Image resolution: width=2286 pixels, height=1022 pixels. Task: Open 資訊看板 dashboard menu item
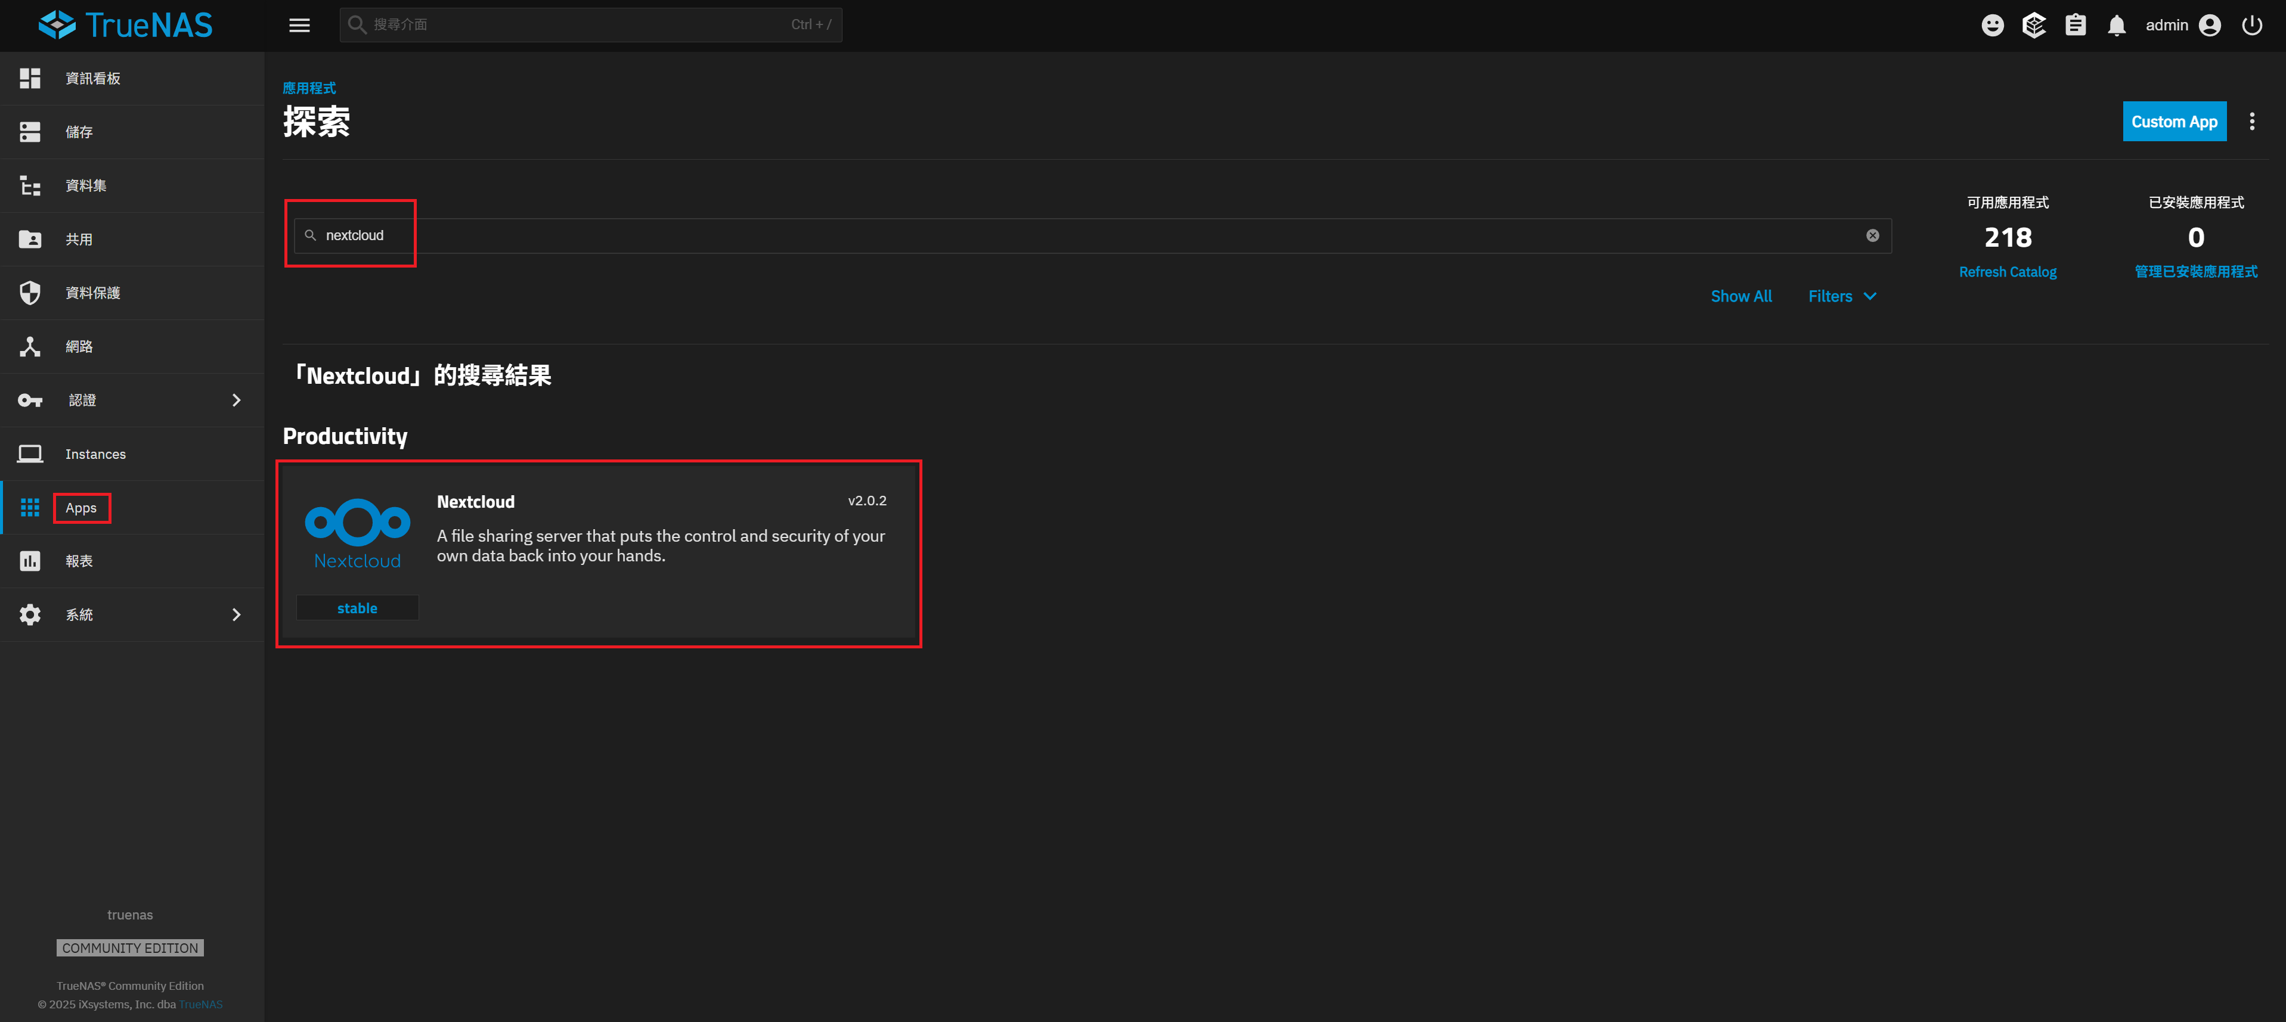(93, 78)
